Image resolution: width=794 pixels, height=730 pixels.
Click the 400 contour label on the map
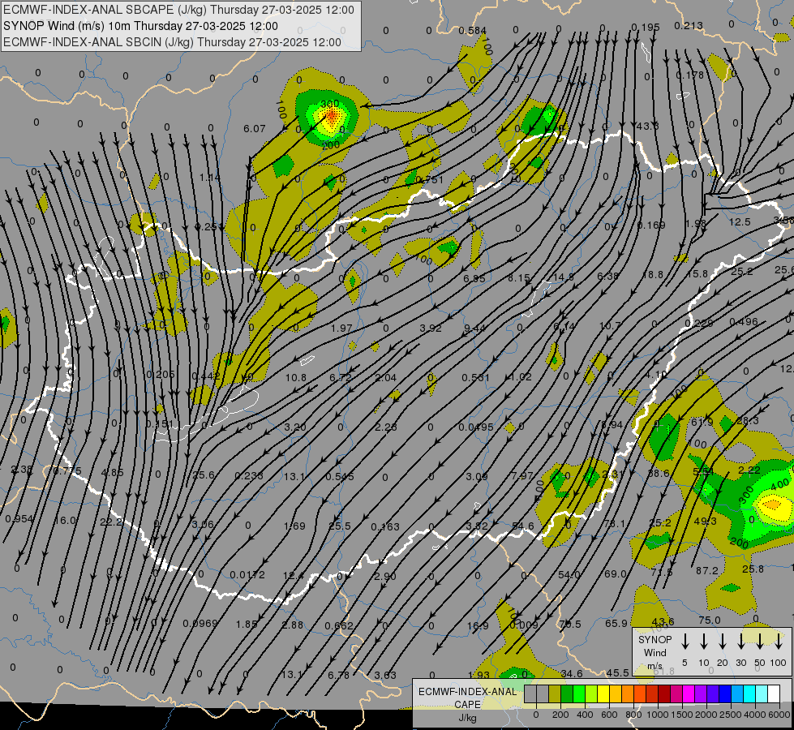click(780, 485)
